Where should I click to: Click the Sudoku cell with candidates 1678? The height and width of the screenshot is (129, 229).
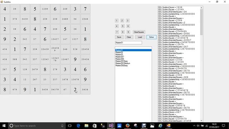(65, 80)
